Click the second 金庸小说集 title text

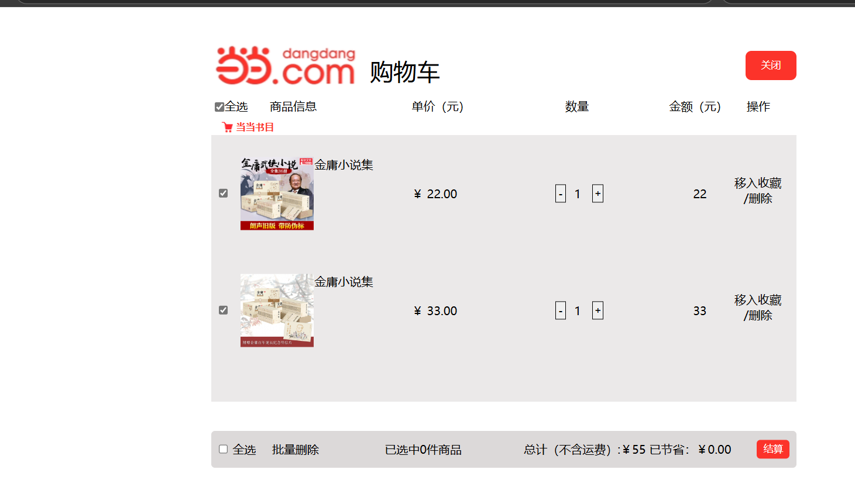tap(344, 282)
